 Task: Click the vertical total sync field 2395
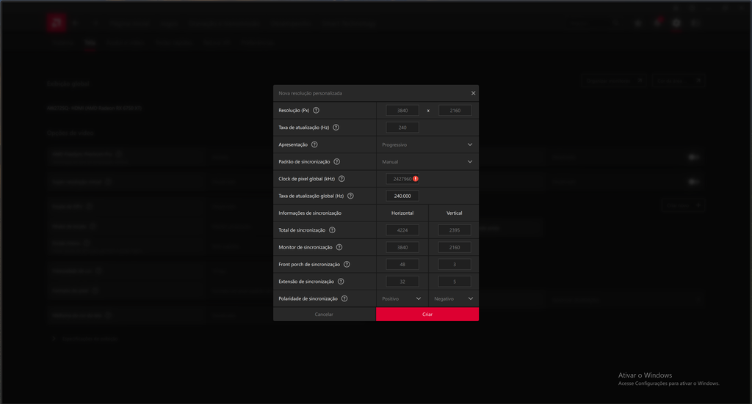coord(455,230)
